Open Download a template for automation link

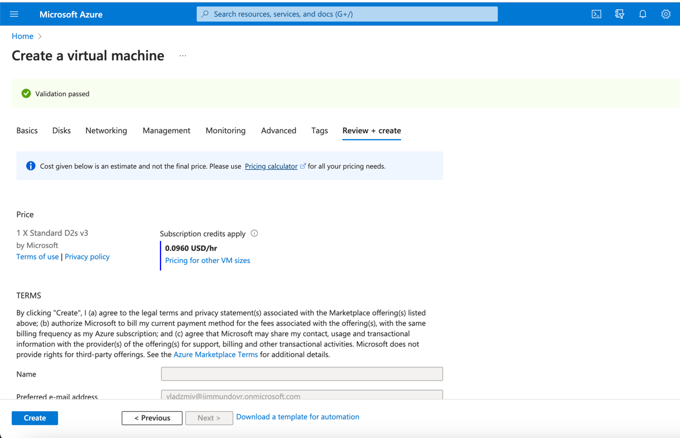[298, 417]
